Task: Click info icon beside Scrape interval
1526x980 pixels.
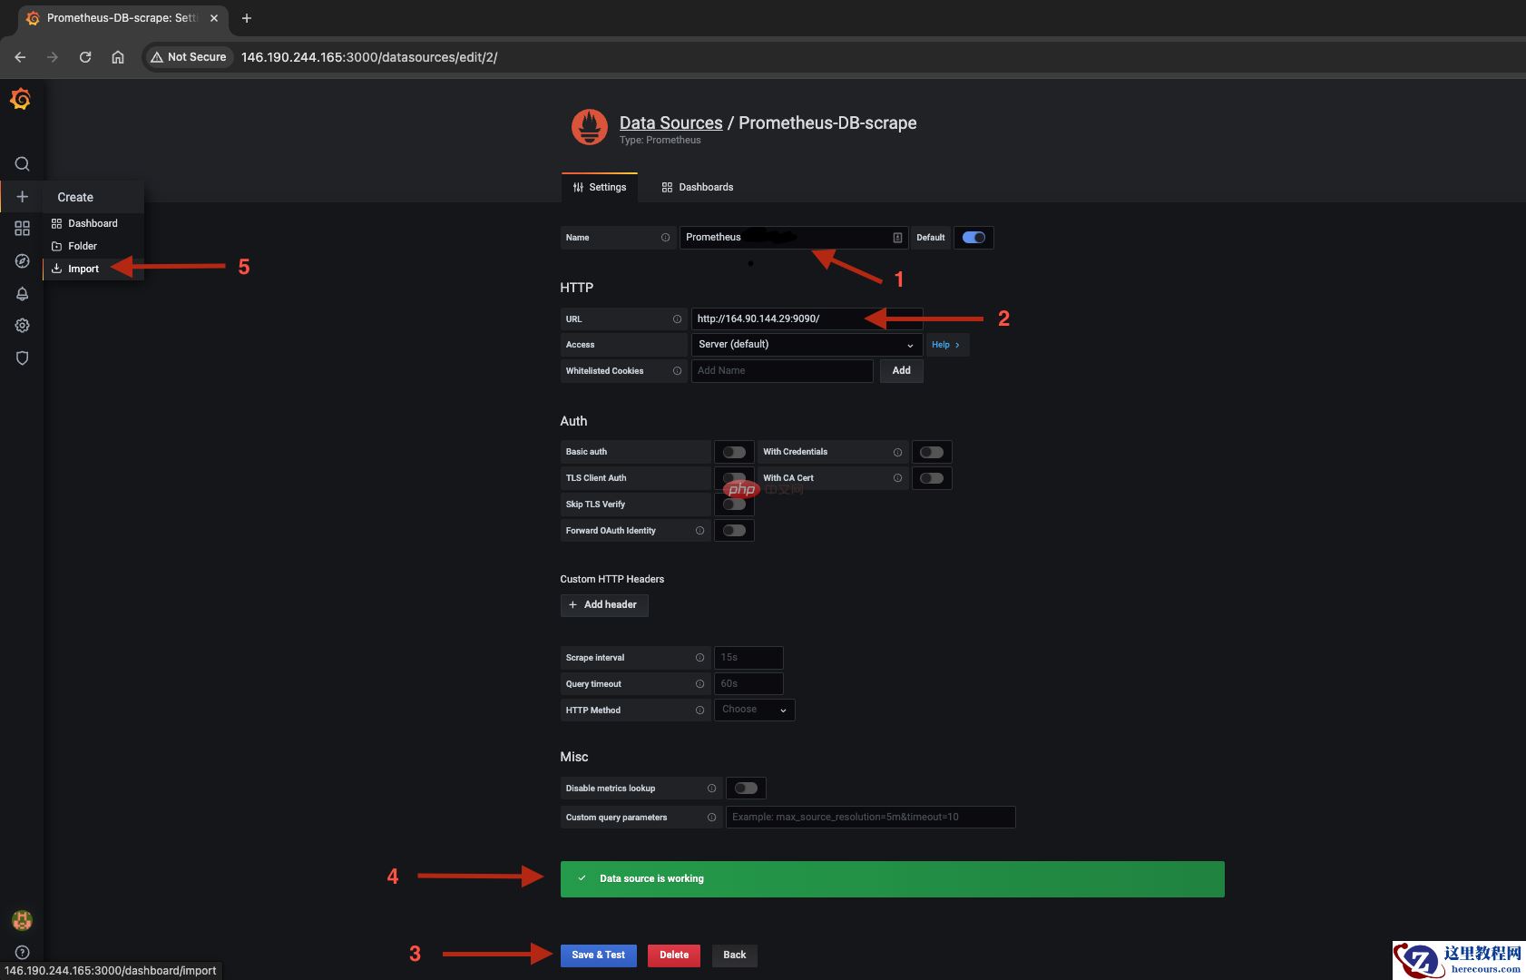Action: point(699,658)
